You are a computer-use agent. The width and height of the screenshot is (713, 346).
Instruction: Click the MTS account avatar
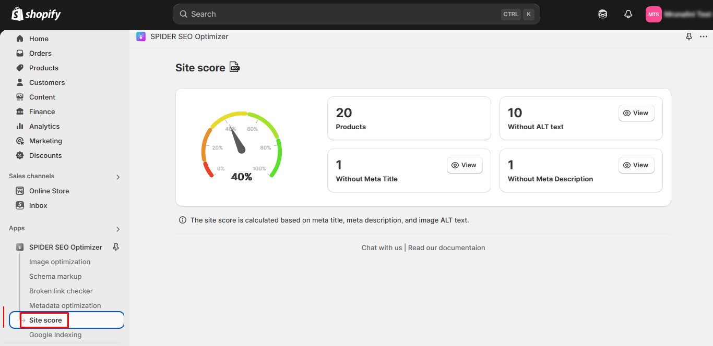(x=653, y=14)
